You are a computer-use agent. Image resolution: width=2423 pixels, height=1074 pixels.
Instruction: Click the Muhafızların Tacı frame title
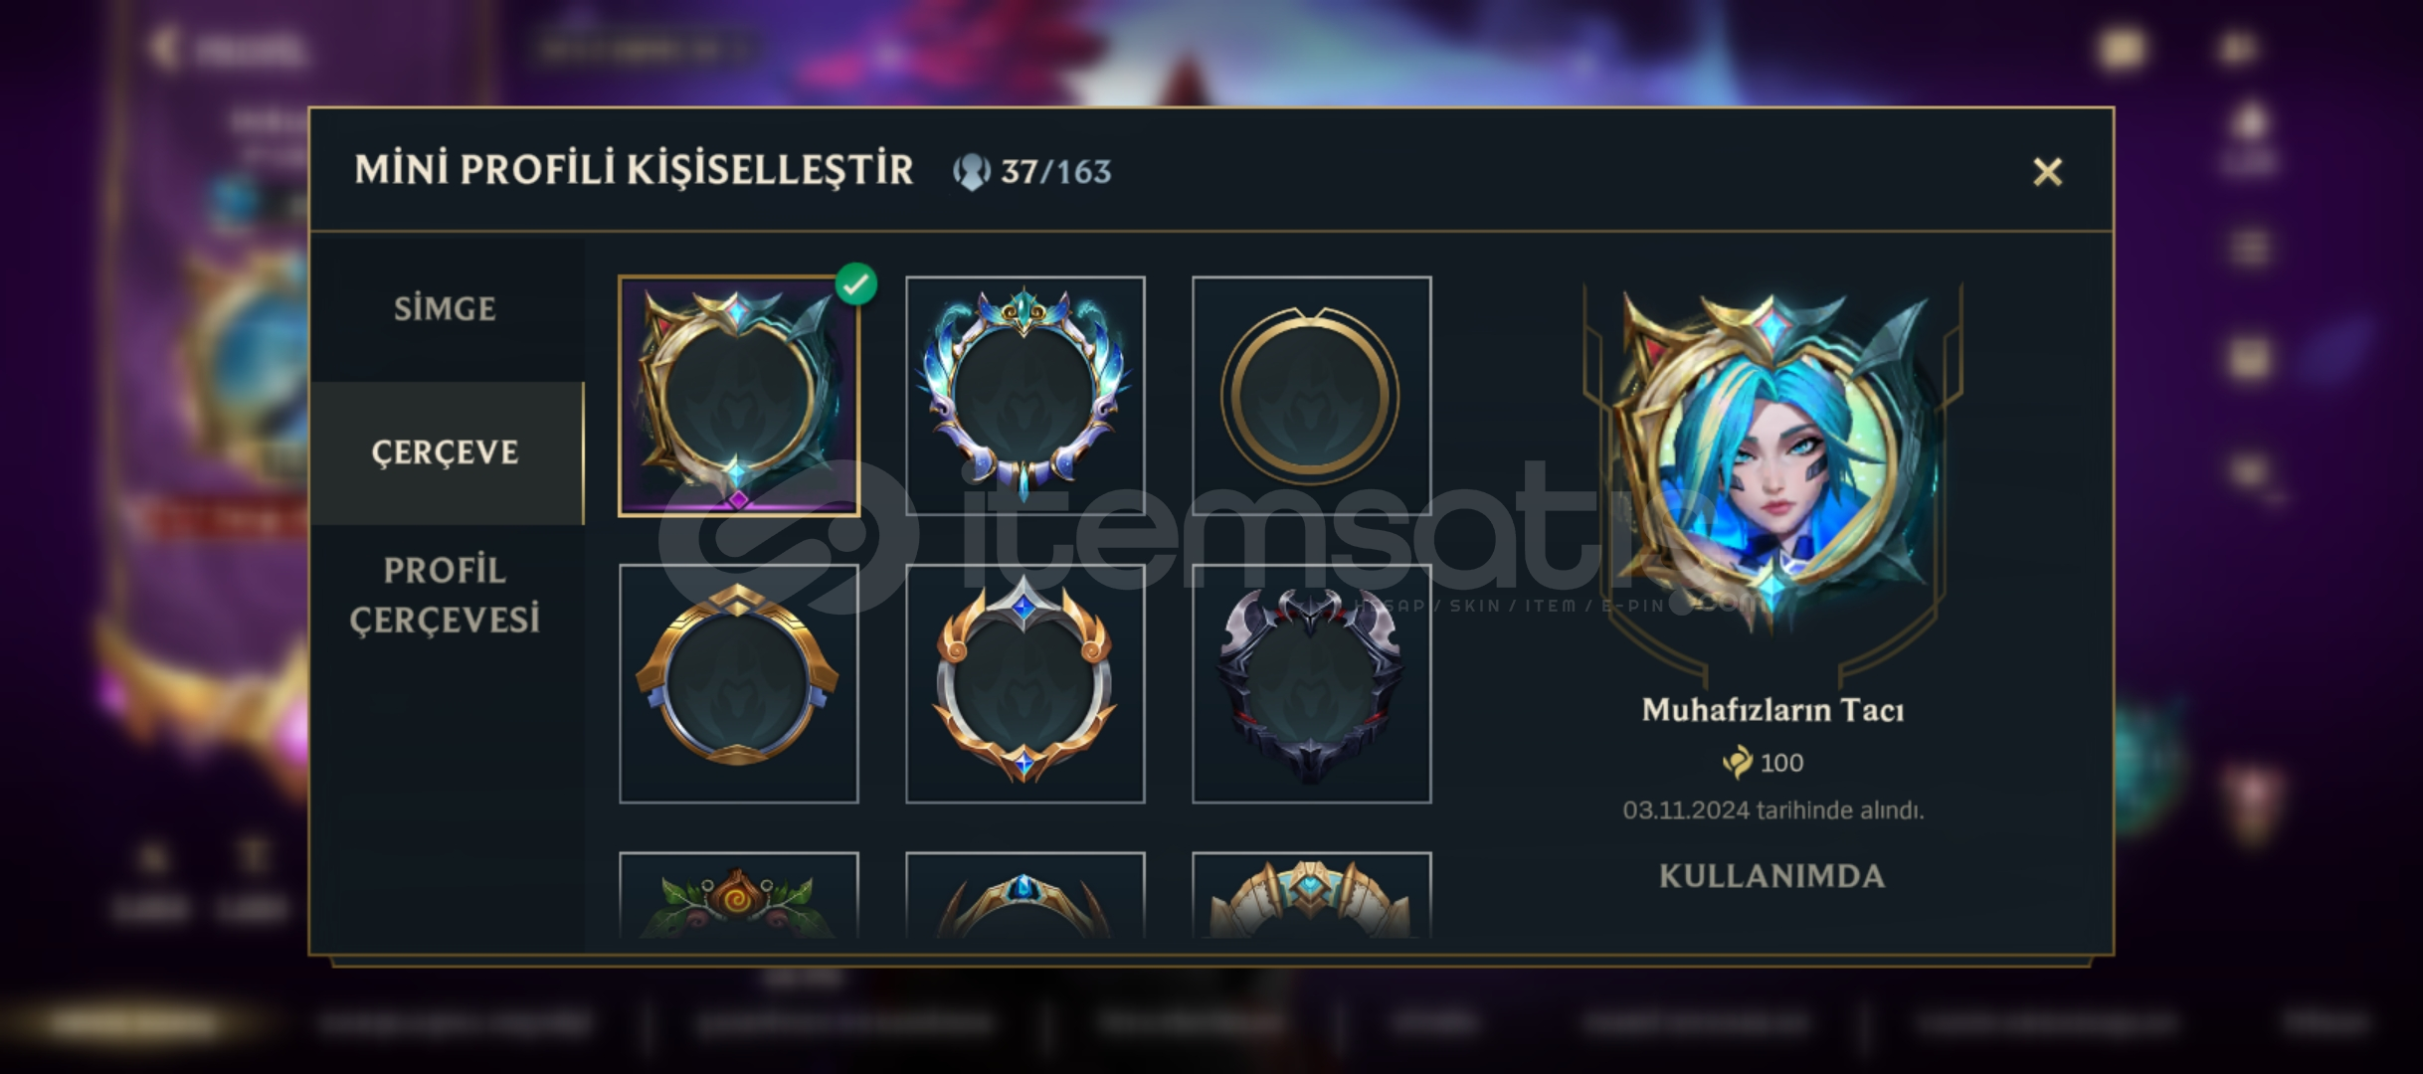tap(1772, 710)
